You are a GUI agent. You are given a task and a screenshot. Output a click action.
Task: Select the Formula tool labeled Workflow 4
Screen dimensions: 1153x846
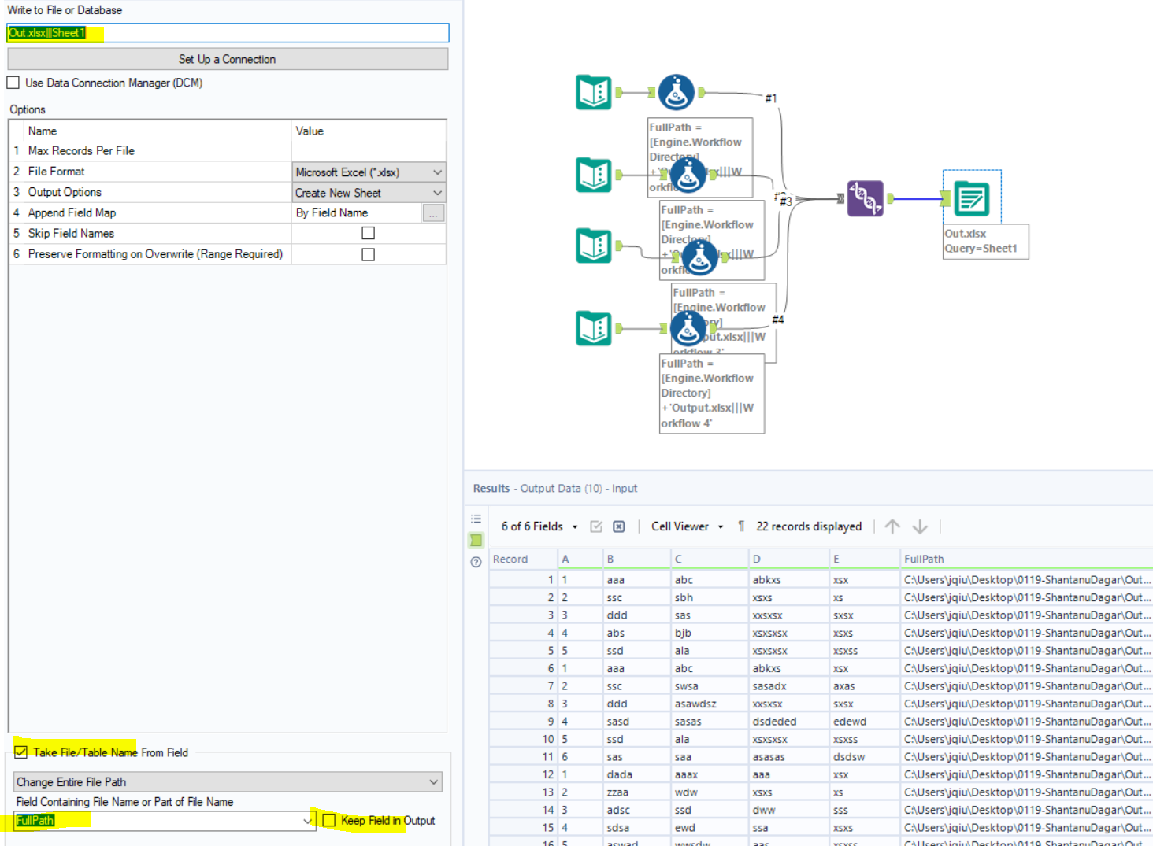pyautogui.click(x=688, y=328)
